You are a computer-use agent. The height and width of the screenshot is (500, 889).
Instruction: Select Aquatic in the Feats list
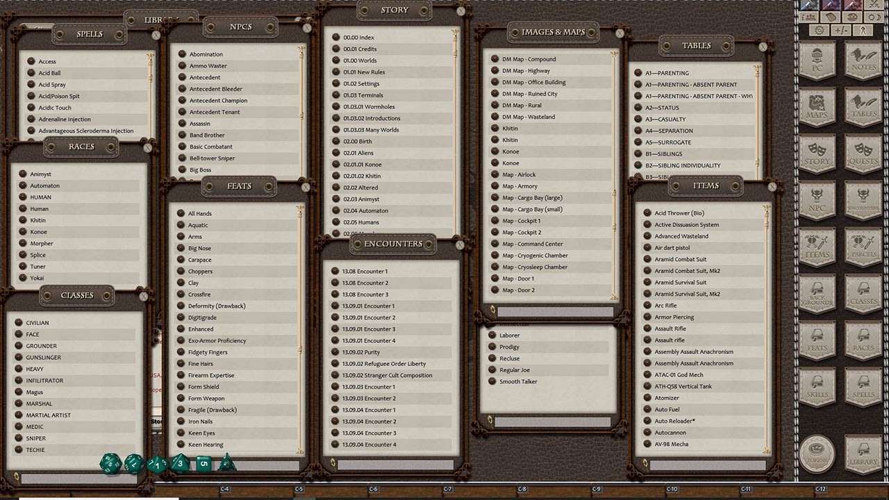[x=198, y=224]
